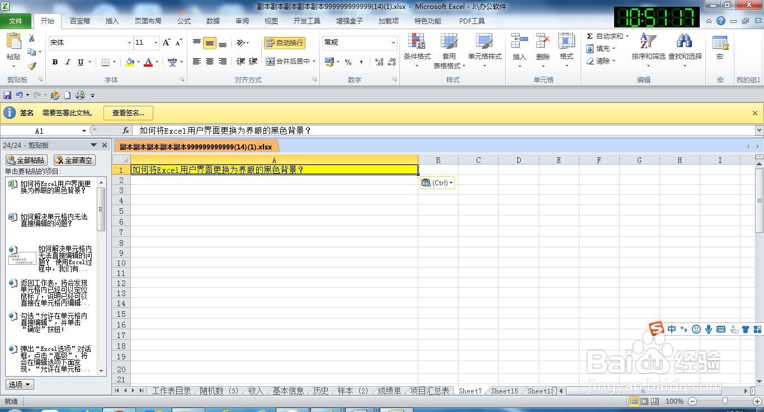Viewport: 764px width, 412px height.
Task: Click the cell borders icon
Action: pyautogui.click(x=106, y=62)
